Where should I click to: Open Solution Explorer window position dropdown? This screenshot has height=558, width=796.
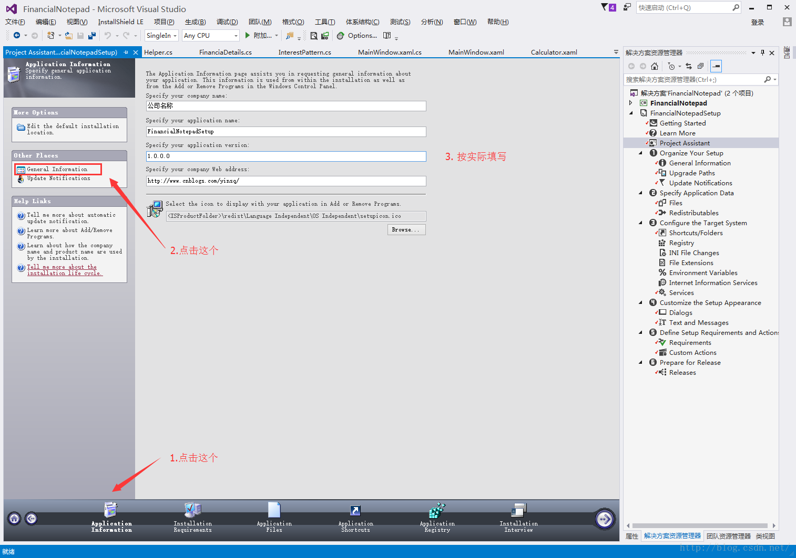(x=753, y=52)
